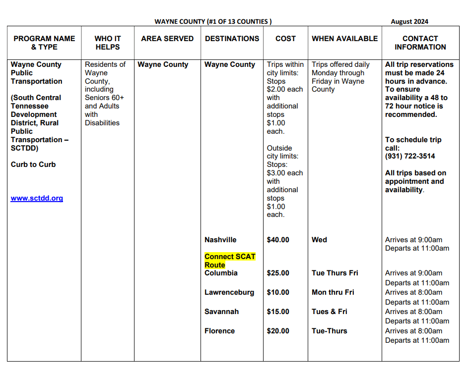Screen dimensions: 472x371
Task: Click 'All trip reservations' contact text
Action: pos(419,64)
